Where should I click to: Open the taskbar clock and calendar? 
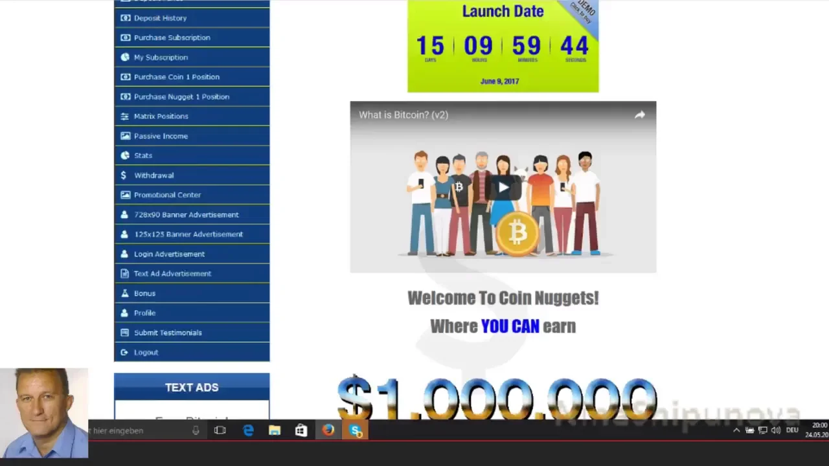(817, 430)
